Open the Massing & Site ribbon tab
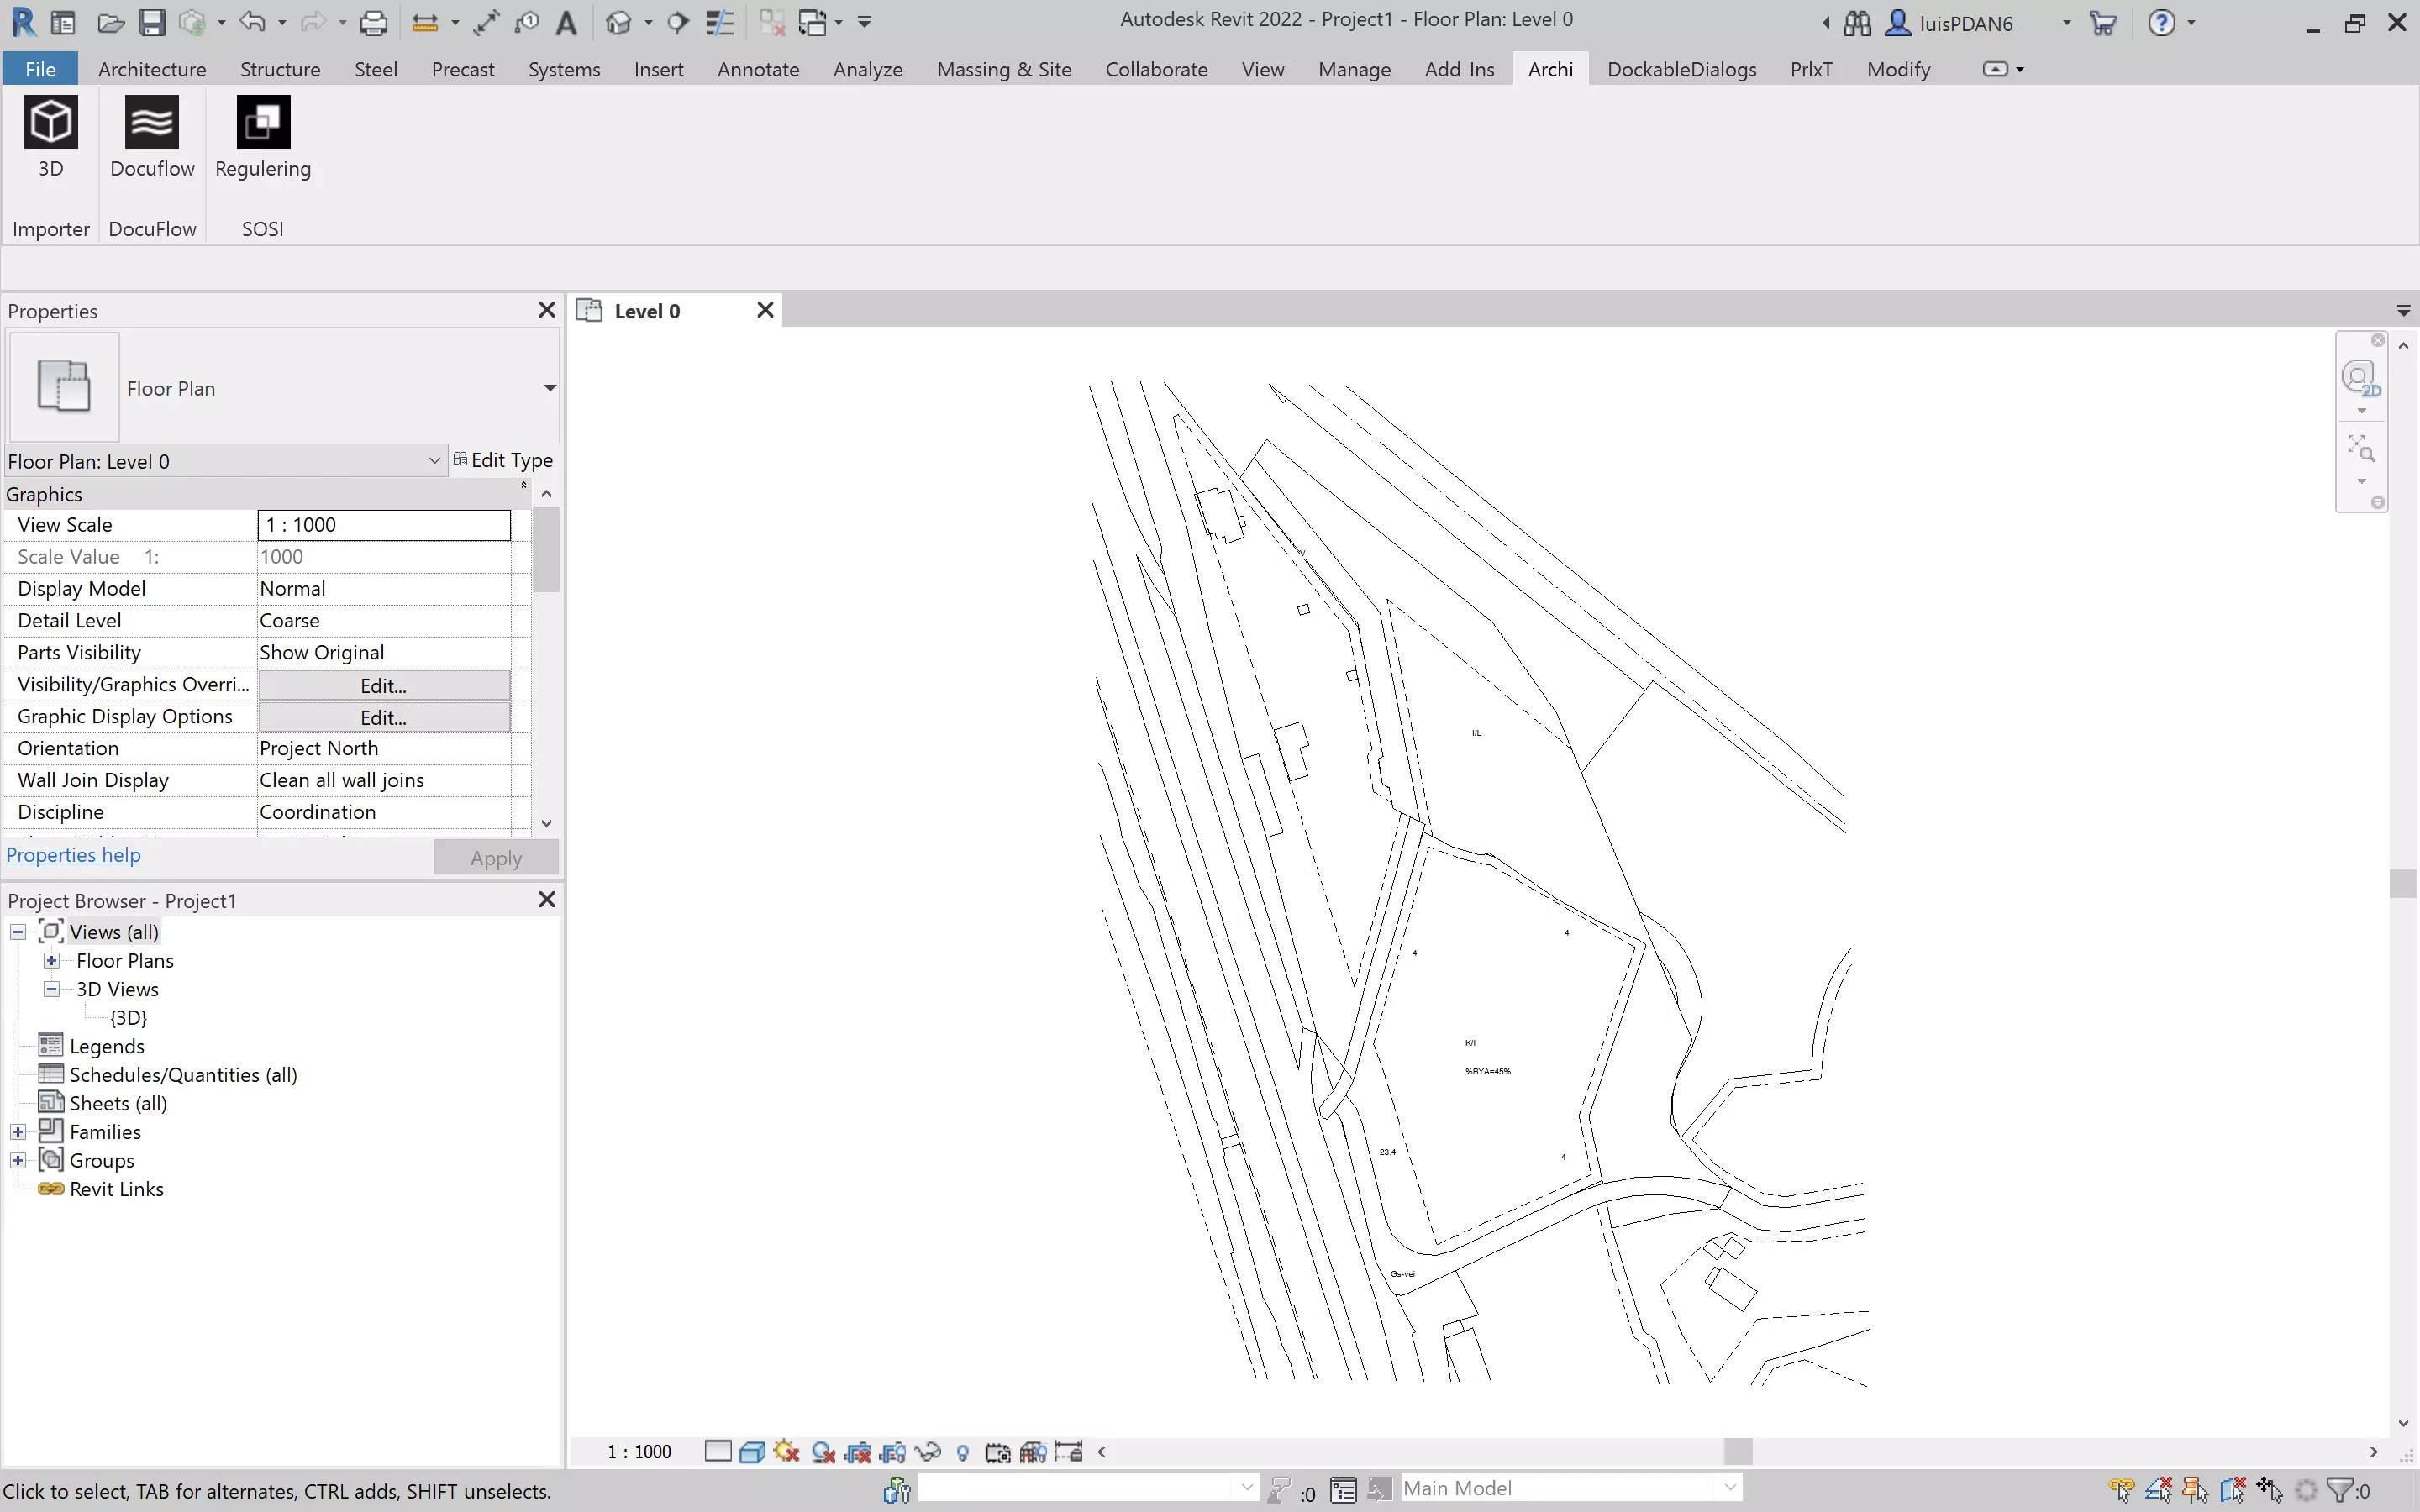This screenshot has height=1512, width=2420. click(1003, 69)
